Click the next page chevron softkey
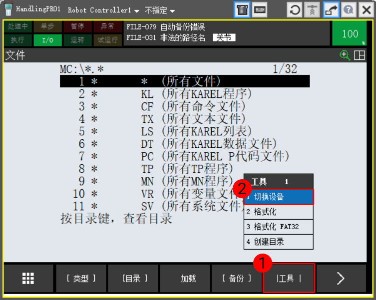 [341, 279]
